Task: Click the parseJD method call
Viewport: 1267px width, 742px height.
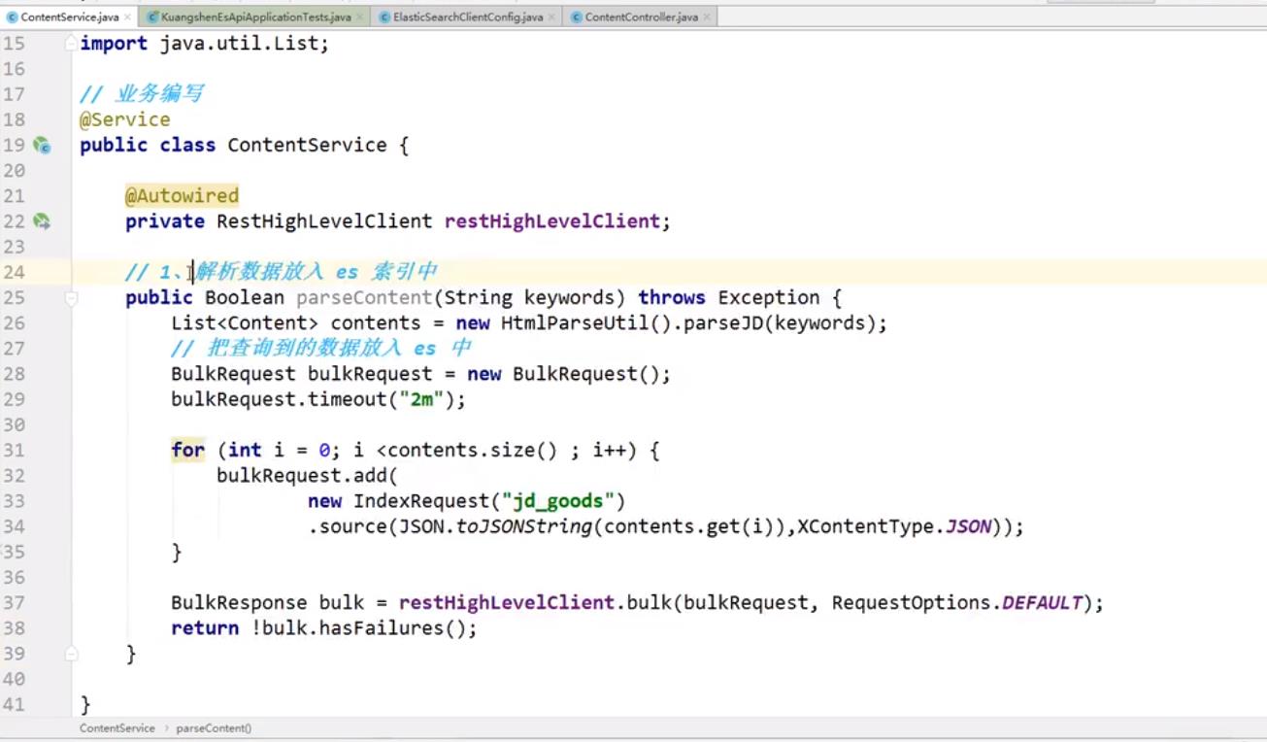Action: [x=722, y=322]
